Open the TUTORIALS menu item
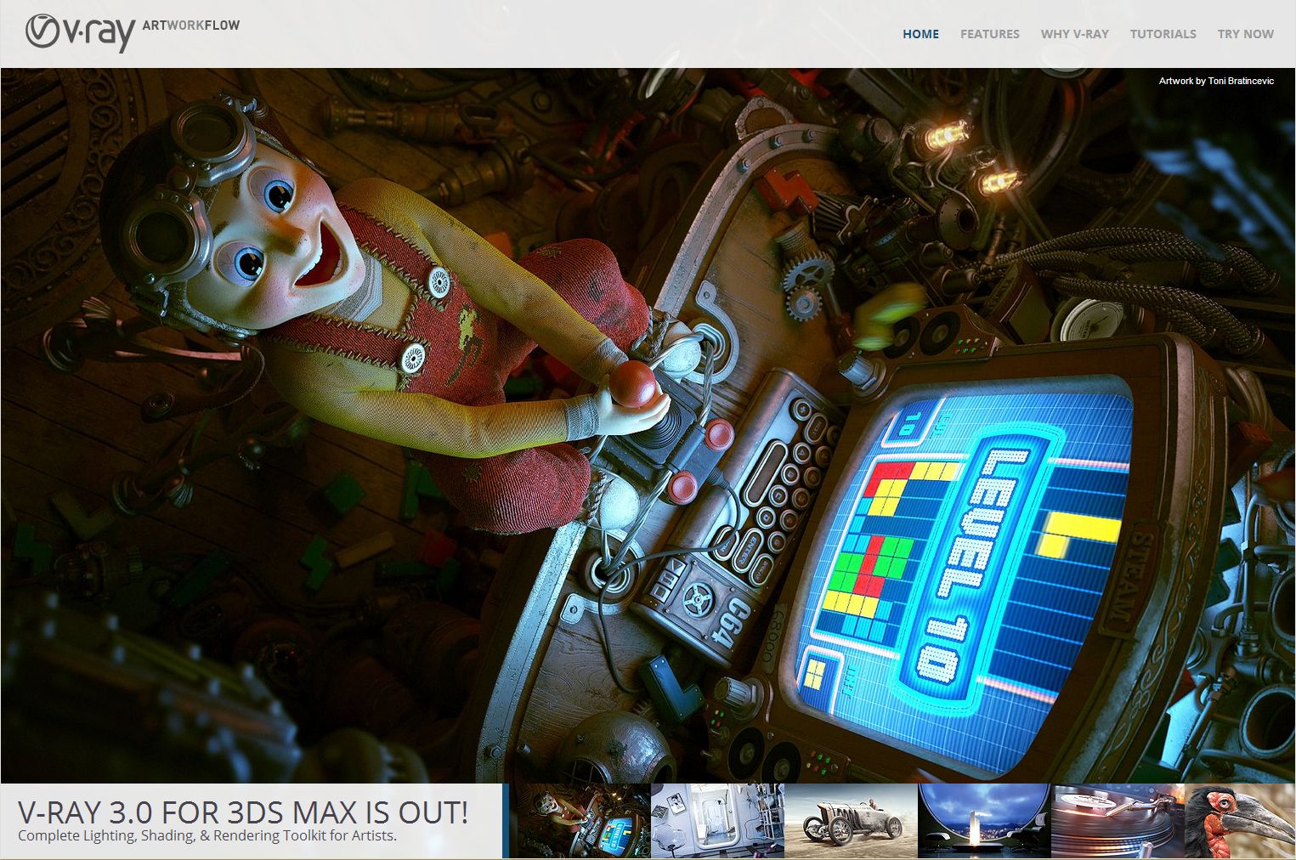 click(1163, 34)
